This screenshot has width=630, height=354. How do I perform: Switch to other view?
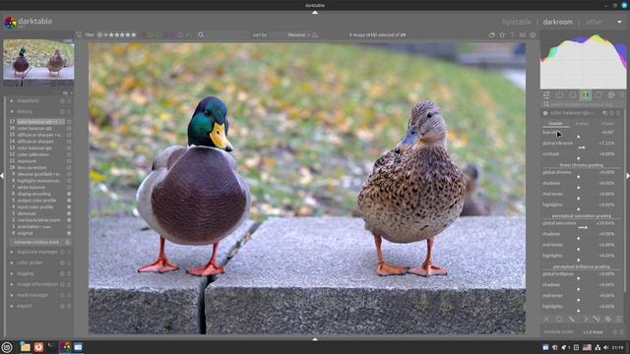(594, 22)
